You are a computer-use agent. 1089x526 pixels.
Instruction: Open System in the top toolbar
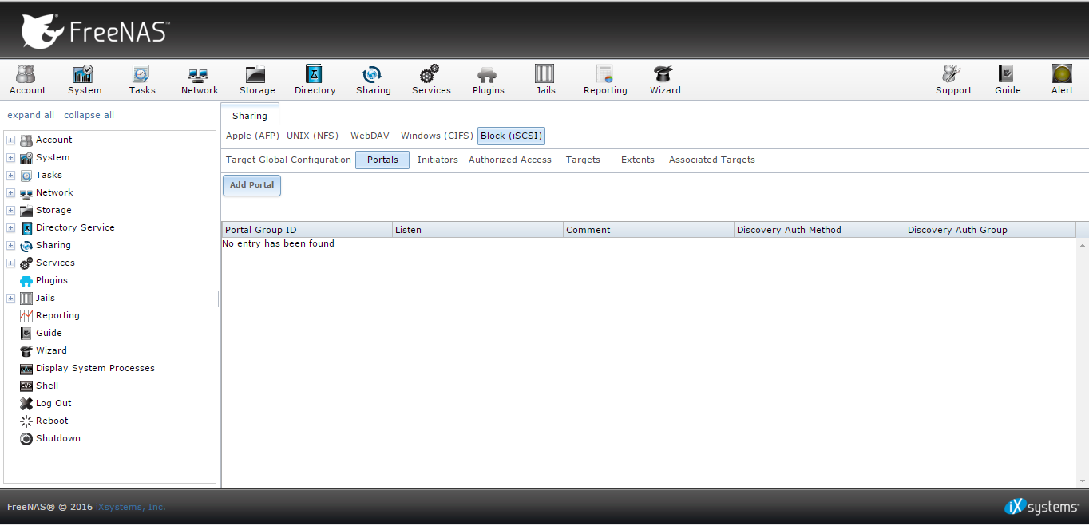(x=85, y=80)
